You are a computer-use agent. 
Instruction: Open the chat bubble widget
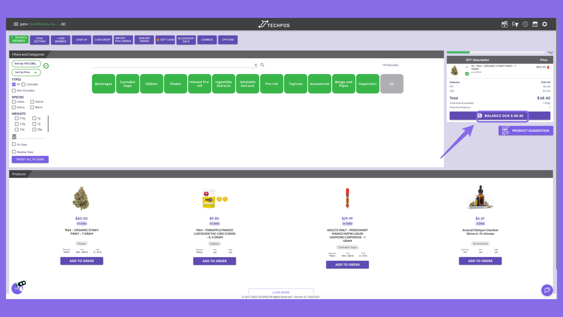547,290
